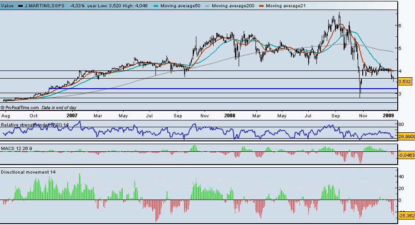The width and height of the screenshot is (415, 225).
Task: Click the MACD 12 26 9 panel title
Action: (x=16, y=149)
